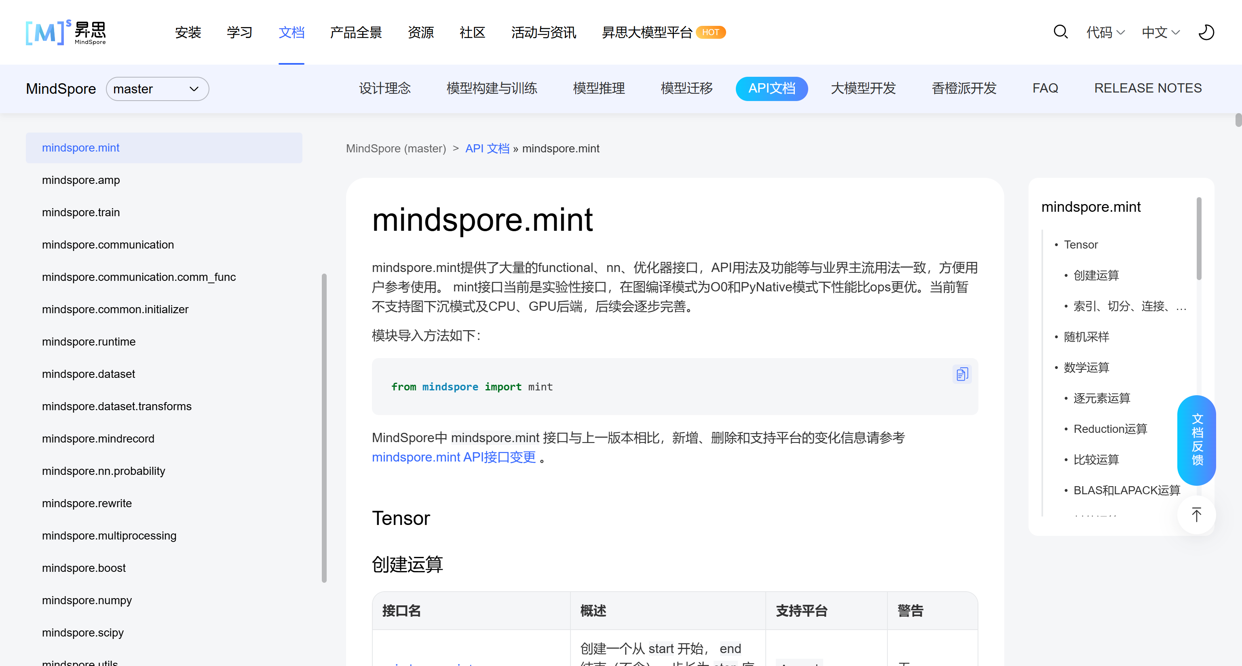Jump to 比较运算 in page outline

click(1096, 460)
